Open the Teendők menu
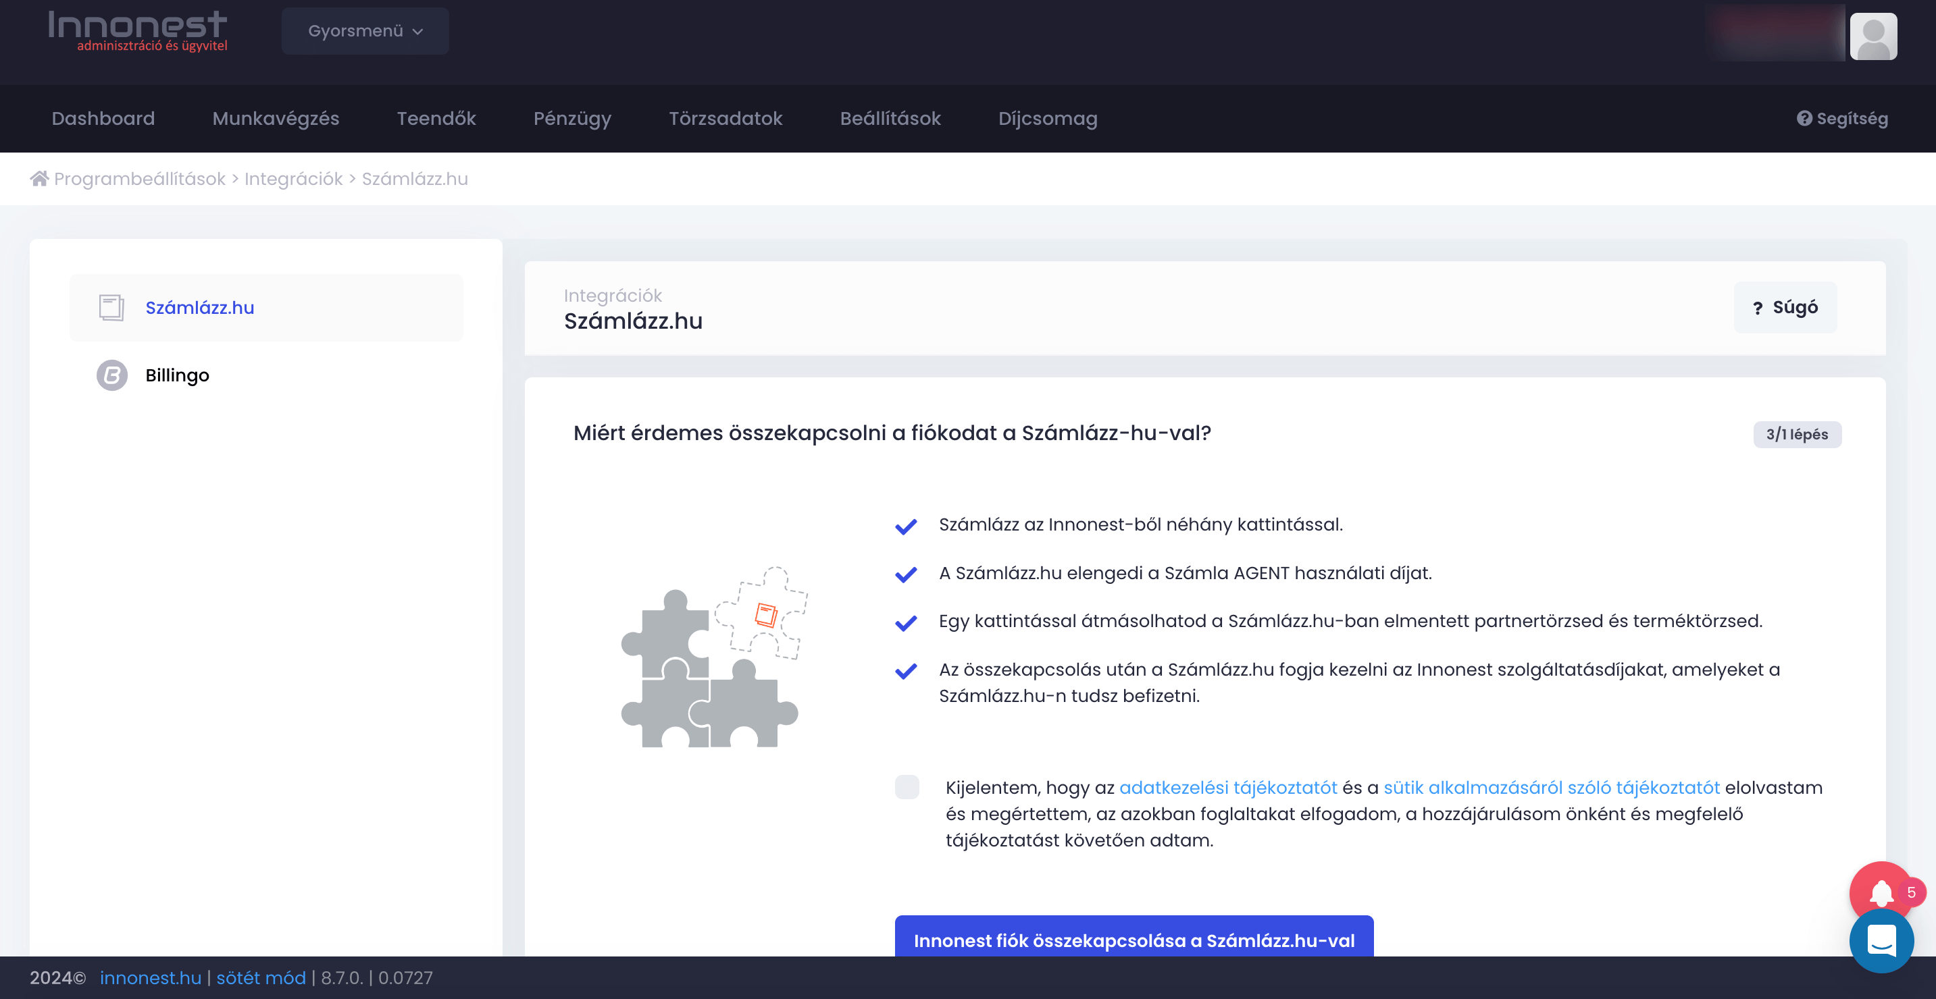Image resolution: width=1936 pixels, height=999 pixels. click(436, 118)
